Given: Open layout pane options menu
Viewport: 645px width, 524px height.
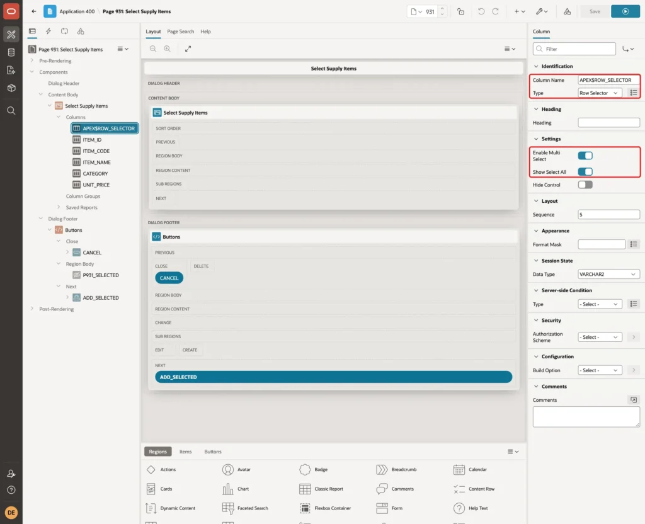Looking at the screenshot, I should 510,48.
